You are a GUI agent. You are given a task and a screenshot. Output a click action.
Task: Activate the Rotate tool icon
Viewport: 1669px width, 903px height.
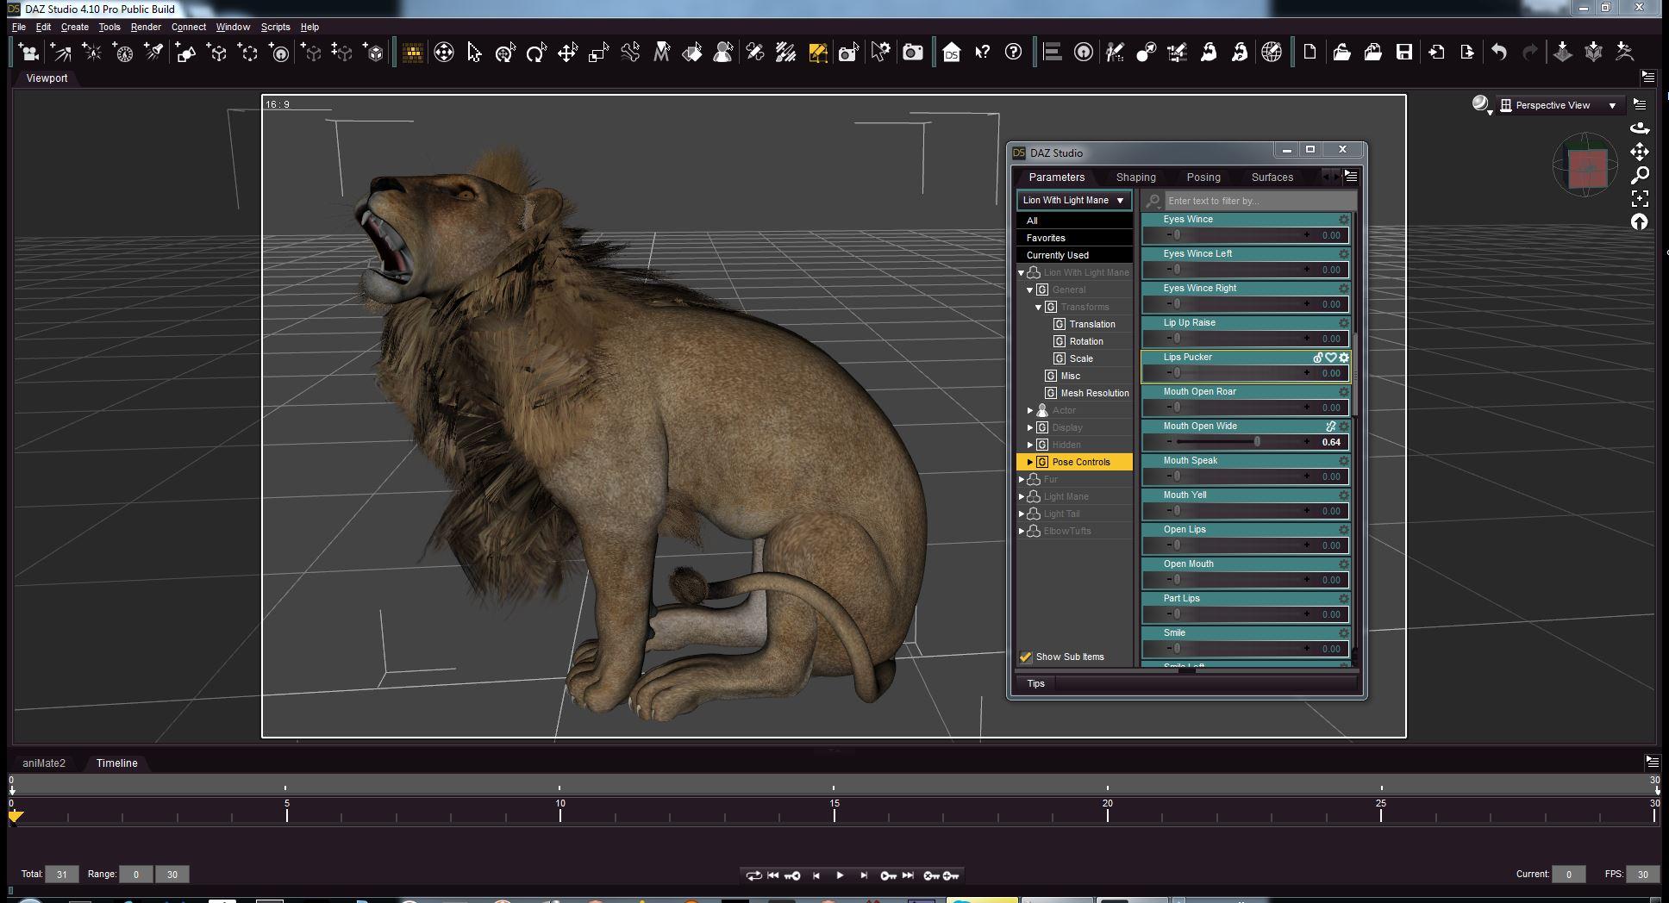pos(536,53)
